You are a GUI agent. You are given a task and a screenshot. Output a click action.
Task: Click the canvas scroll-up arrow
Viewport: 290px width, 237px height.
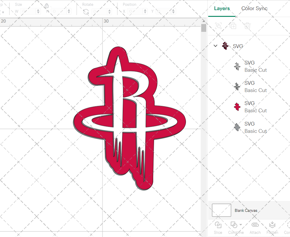(204, 21)
